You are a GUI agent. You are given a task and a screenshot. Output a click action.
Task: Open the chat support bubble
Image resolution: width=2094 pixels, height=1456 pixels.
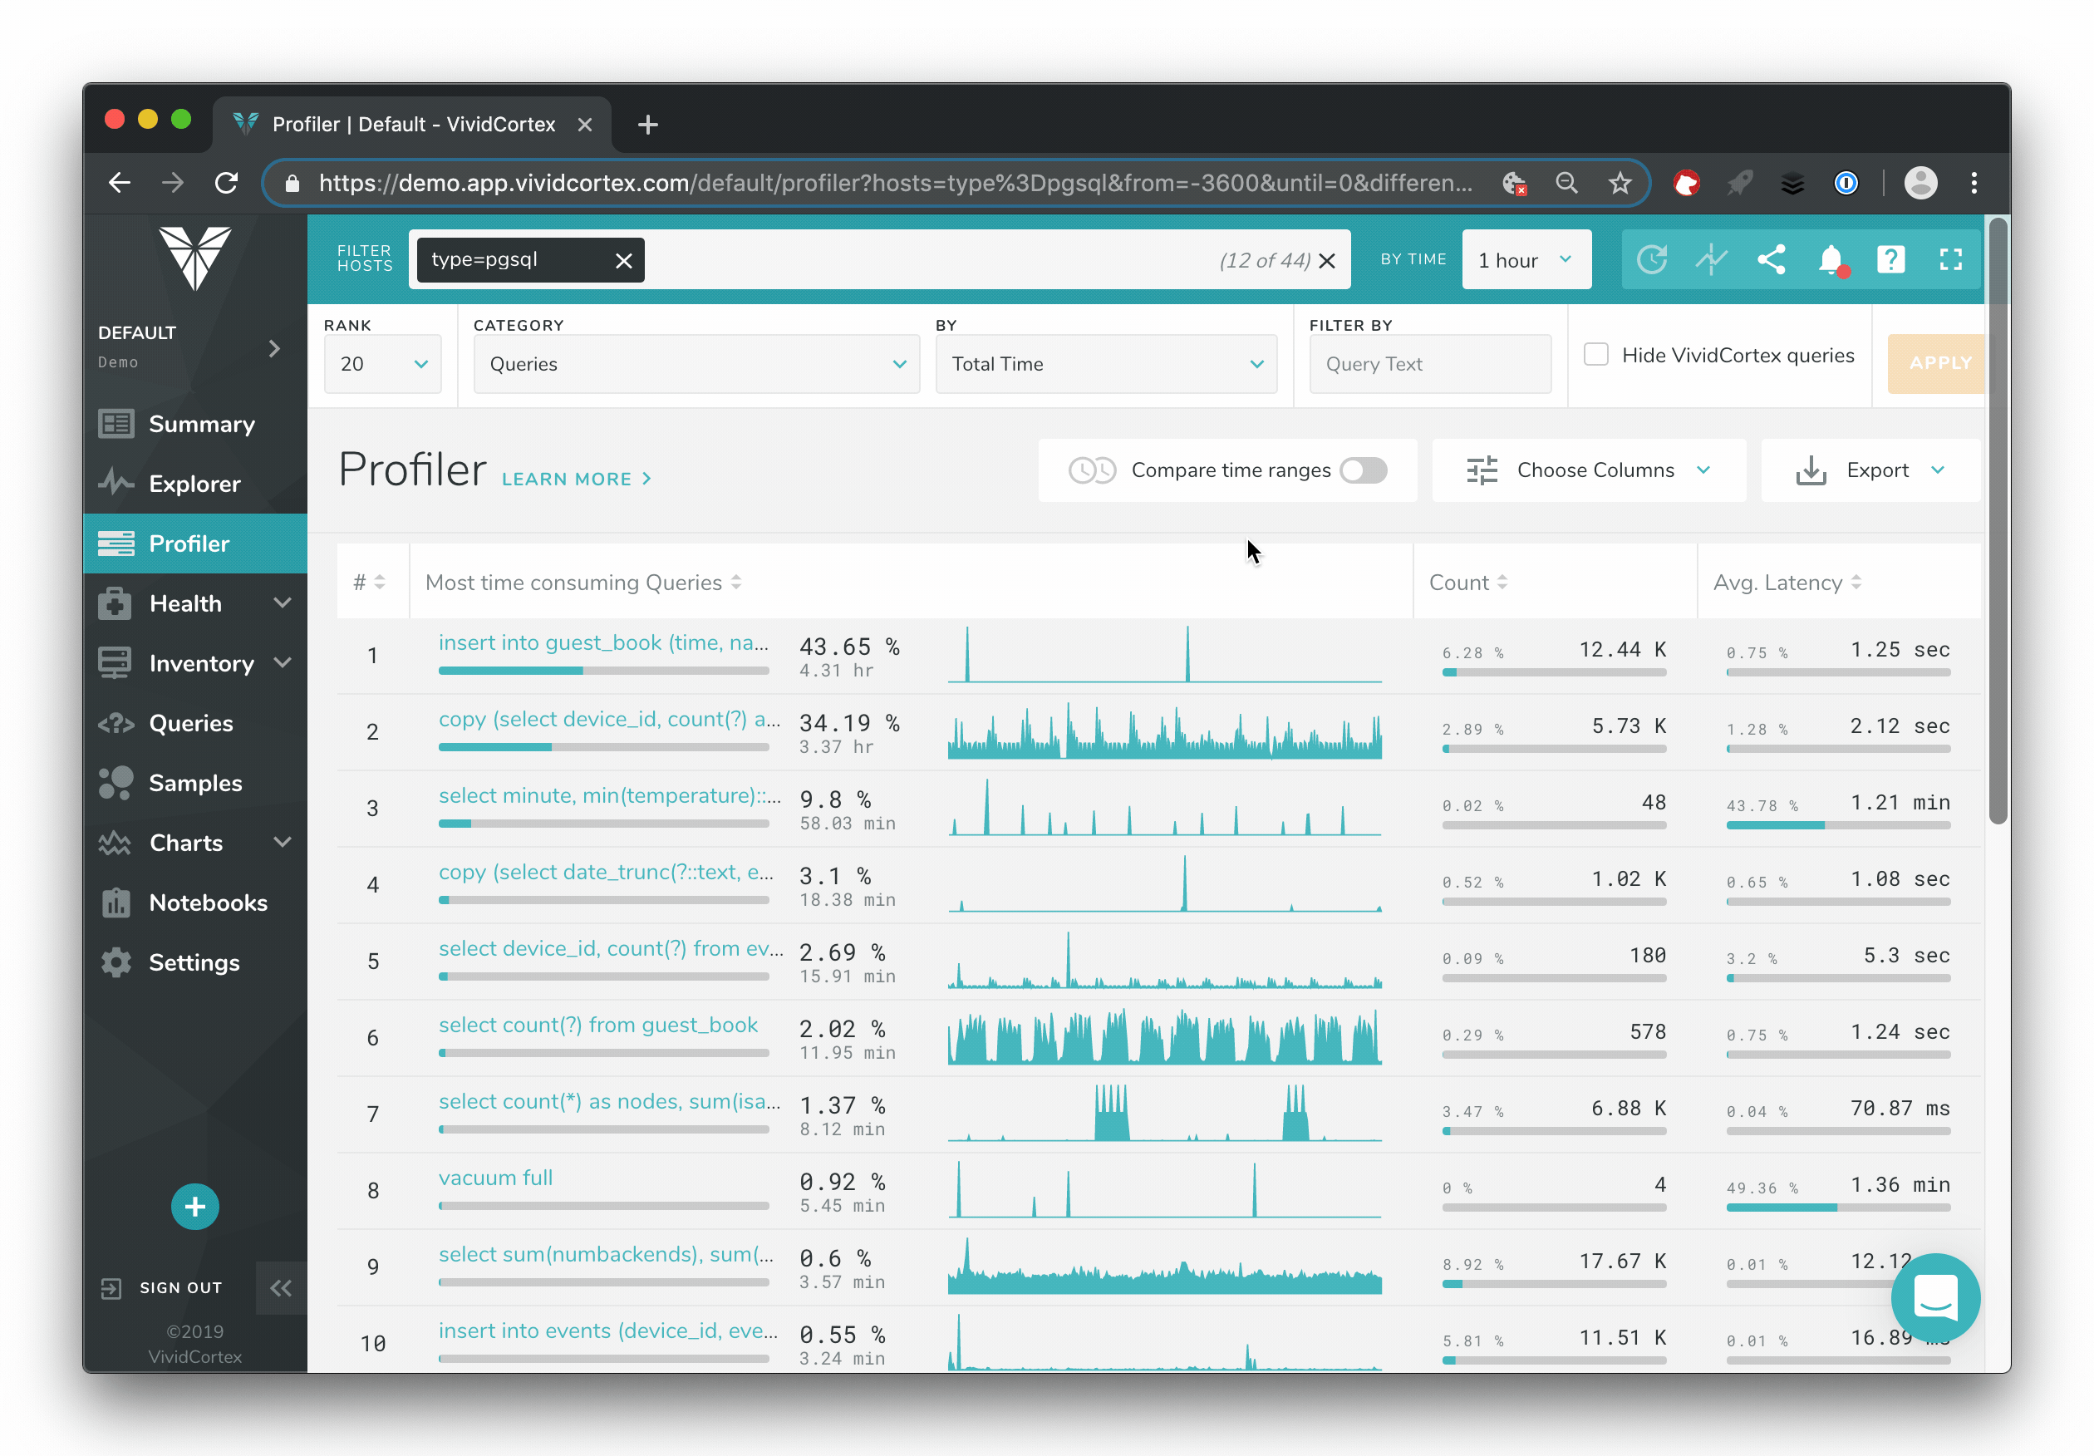click(1934, 1297)
